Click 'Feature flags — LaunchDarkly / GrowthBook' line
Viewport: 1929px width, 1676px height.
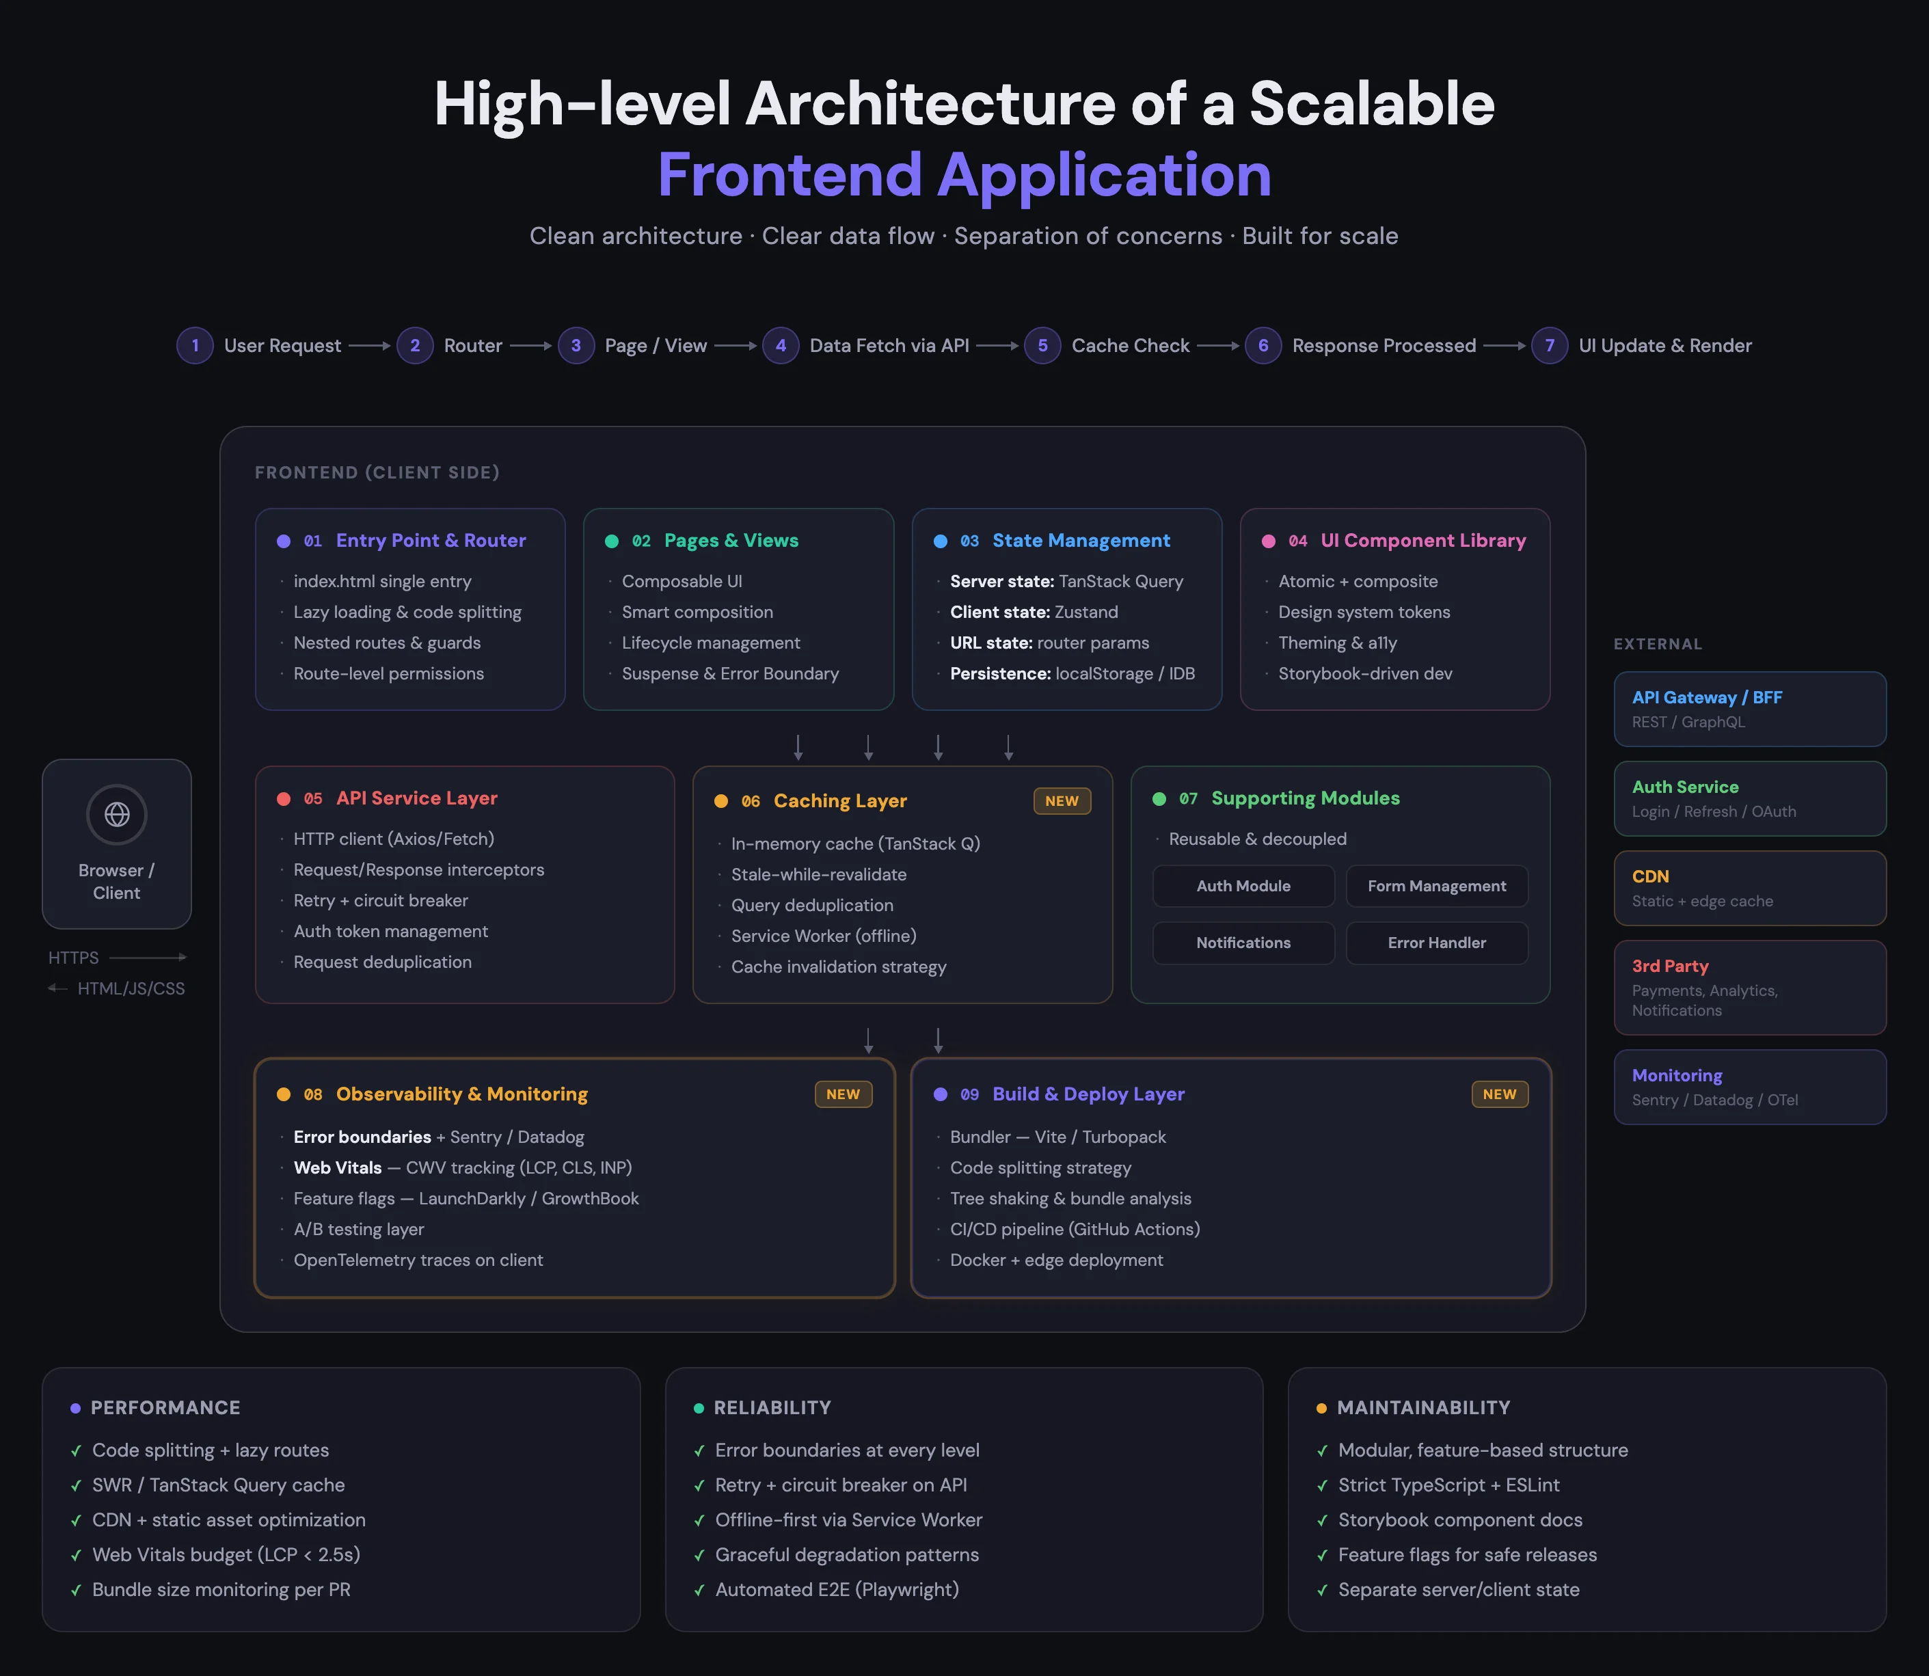click(x=466, y=1198)
